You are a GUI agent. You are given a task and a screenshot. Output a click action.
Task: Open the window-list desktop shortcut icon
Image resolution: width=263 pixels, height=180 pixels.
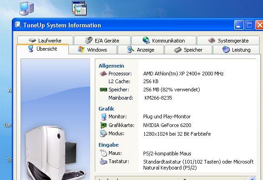(79, 8)
